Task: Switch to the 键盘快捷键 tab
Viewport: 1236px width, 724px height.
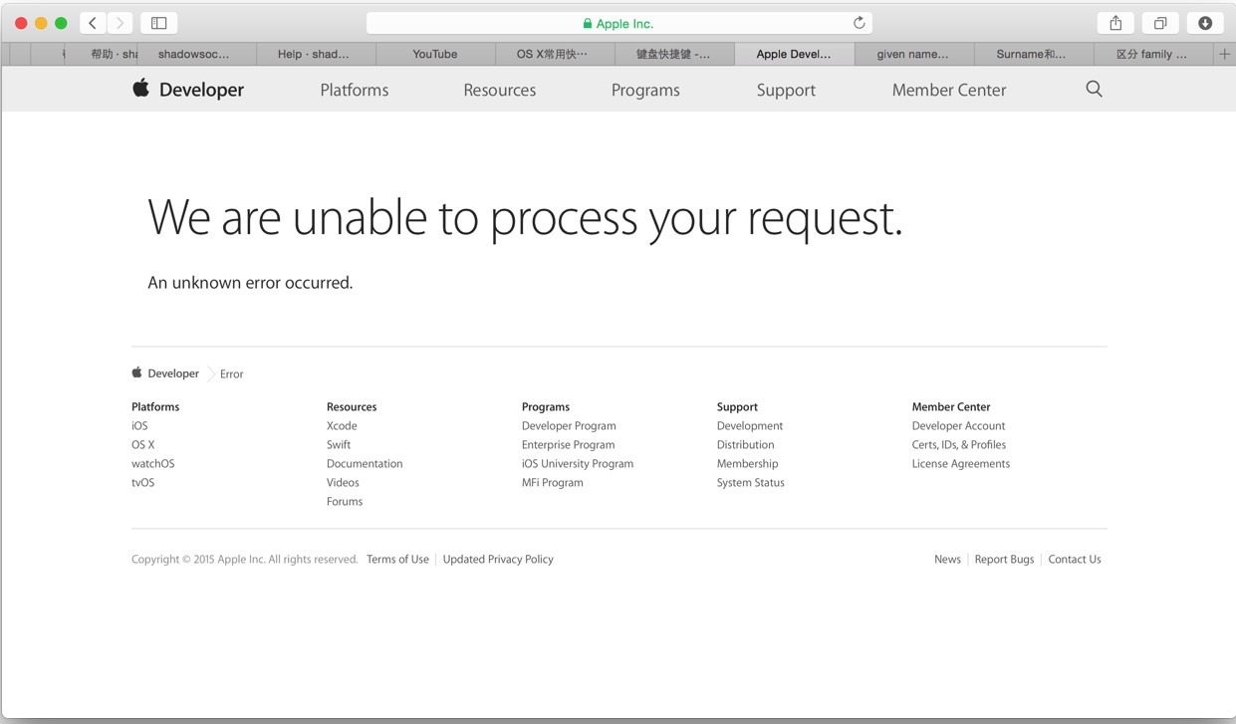Action: [x=673, y=54]
